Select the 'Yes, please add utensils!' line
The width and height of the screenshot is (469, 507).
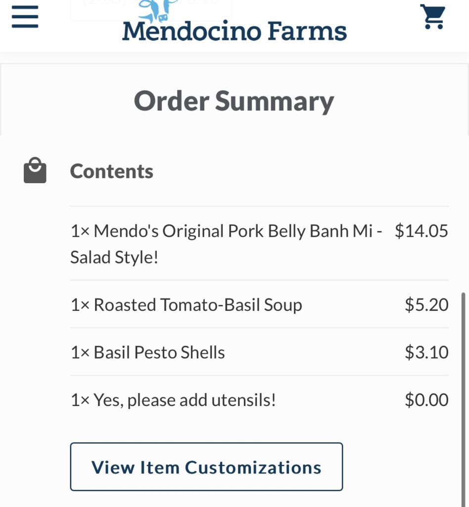173,400
